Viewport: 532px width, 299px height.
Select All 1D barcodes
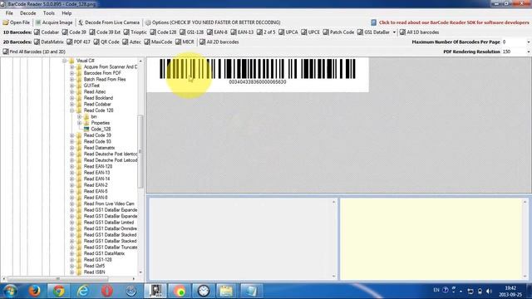tap(419, 32)
